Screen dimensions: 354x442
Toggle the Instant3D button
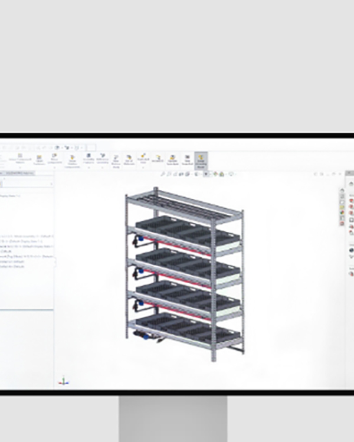click(158, 159)
